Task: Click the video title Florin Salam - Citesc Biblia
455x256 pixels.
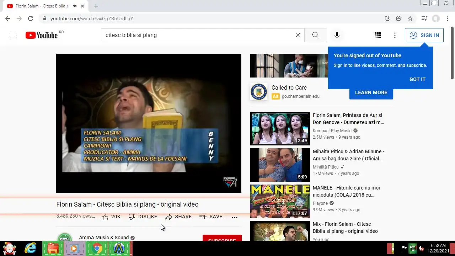Action: (x=127, y=204)
